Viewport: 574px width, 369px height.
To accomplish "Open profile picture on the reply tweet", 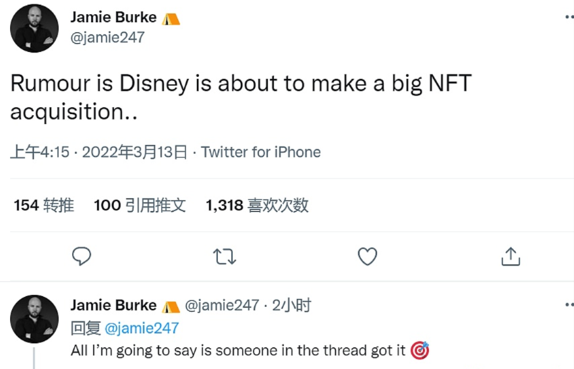I will click(x=34, y=319).
